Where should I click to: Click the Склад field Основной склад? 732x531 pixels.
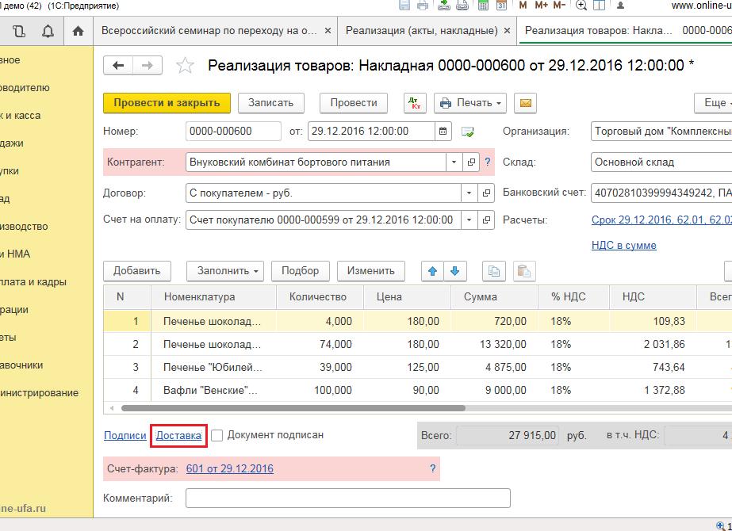pyautogui.click(x=661, y=162)
